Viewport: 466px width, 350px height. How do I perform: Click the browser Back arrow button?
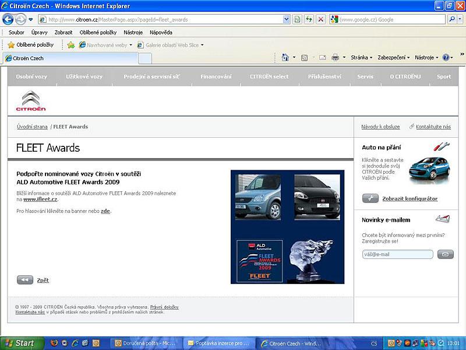tap(8, 20)
